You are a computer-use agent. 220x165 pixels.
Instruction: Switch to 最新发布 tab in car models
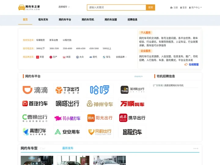[x=68, y=148]
